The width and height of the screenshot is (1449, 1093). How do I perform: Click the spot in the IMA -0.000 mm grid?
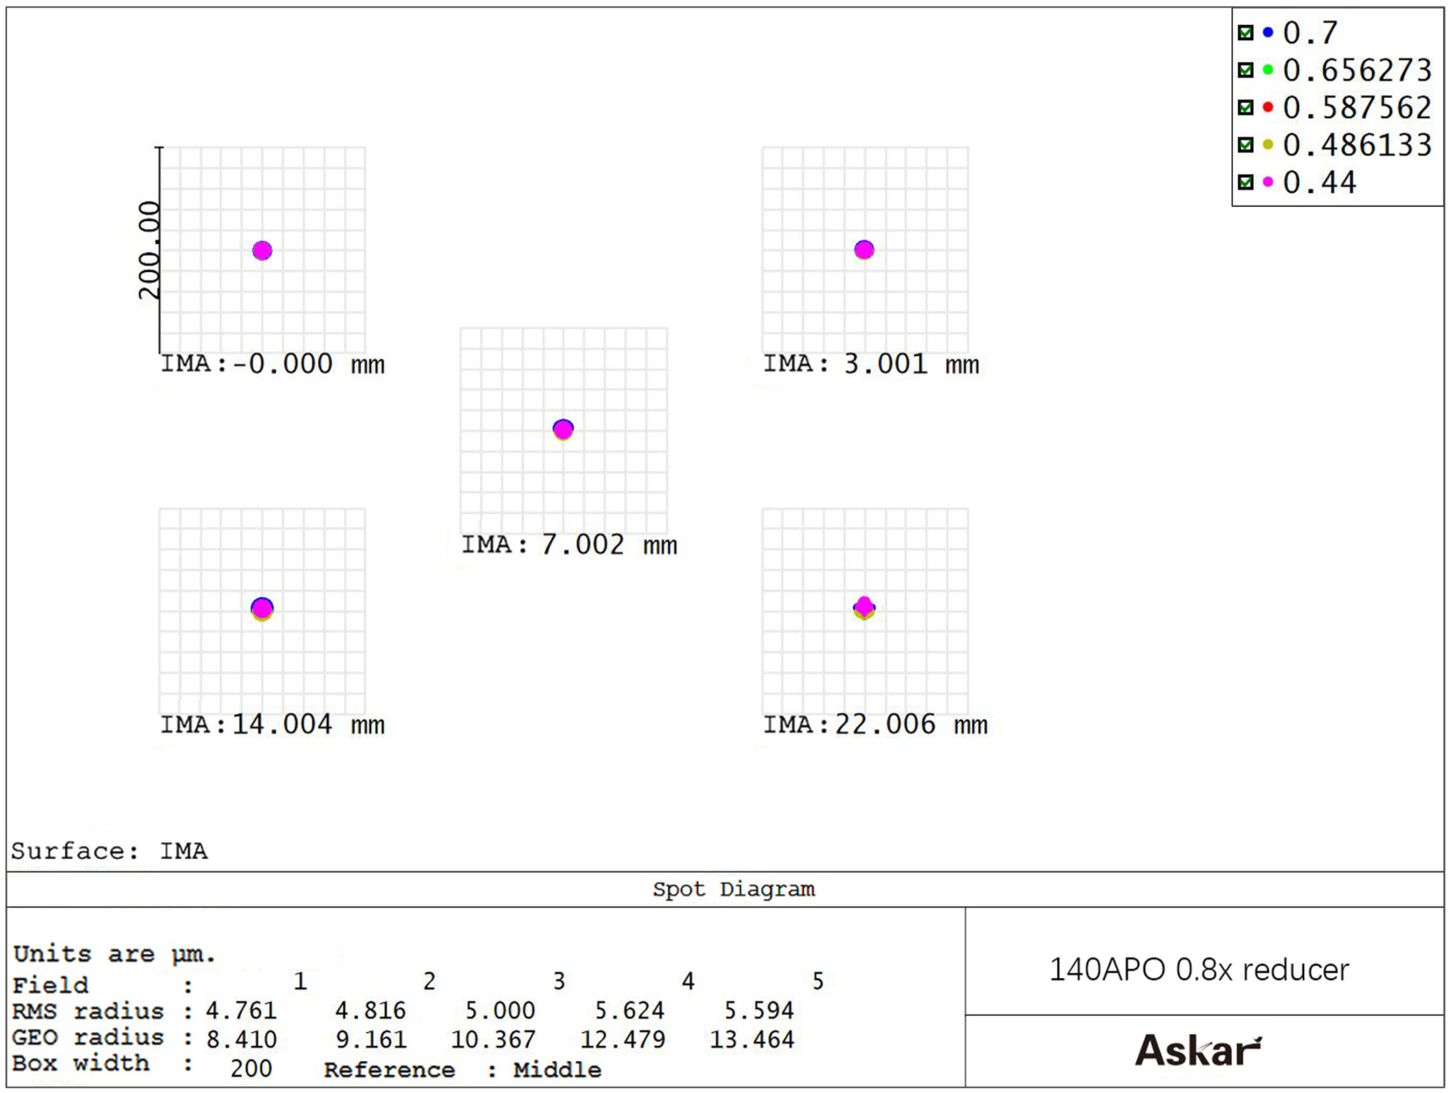(262, 251)
